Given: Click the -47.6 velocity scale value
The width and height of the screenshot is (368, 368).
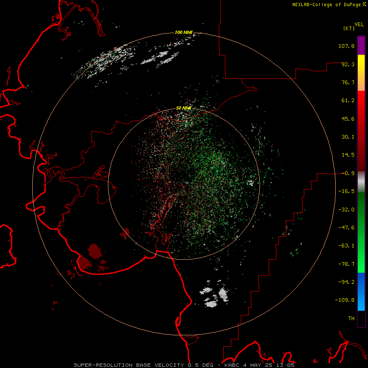Looking at the screenshot, I should point(346,228).
